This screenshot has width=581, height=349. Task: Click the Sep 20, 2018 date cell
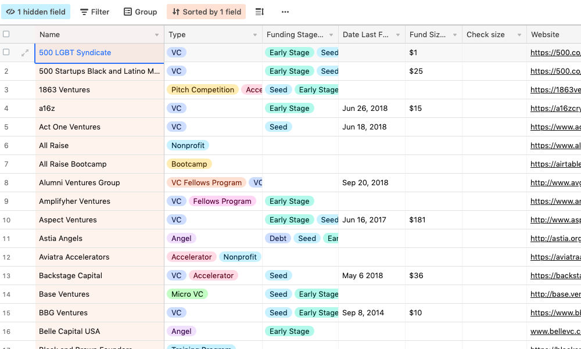(372, 183)
